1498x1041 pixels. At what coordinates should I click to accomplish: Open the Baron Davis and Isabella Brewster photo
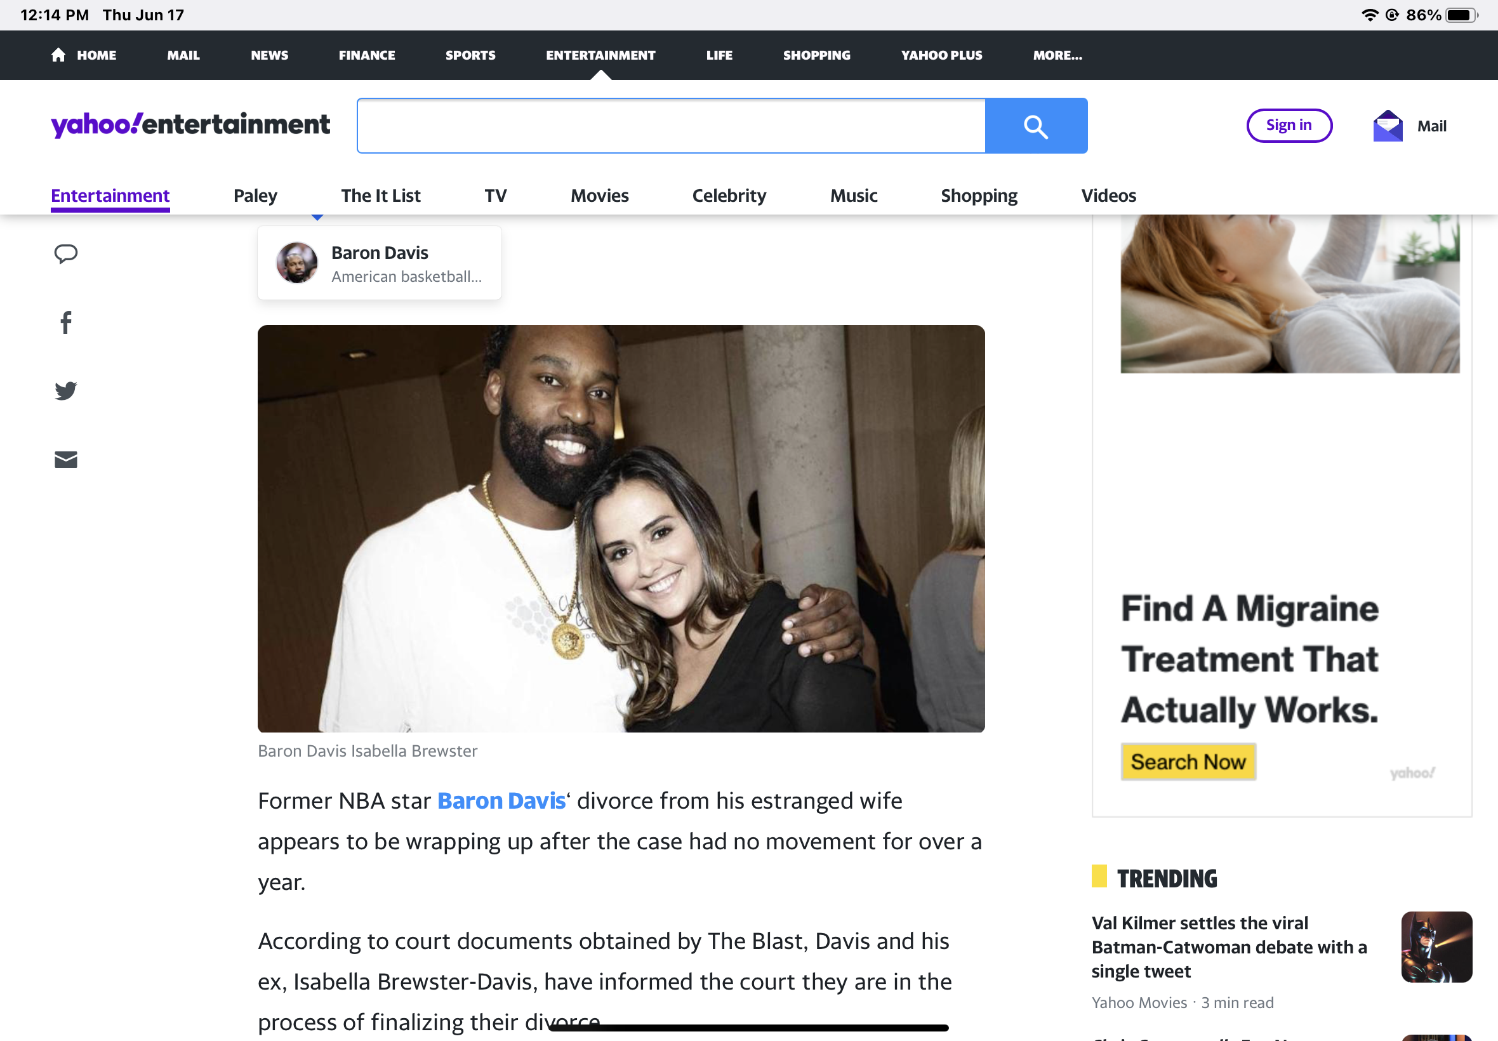621,528
